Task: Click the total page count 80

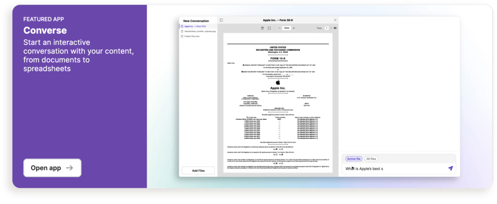Action: (335, 28)
